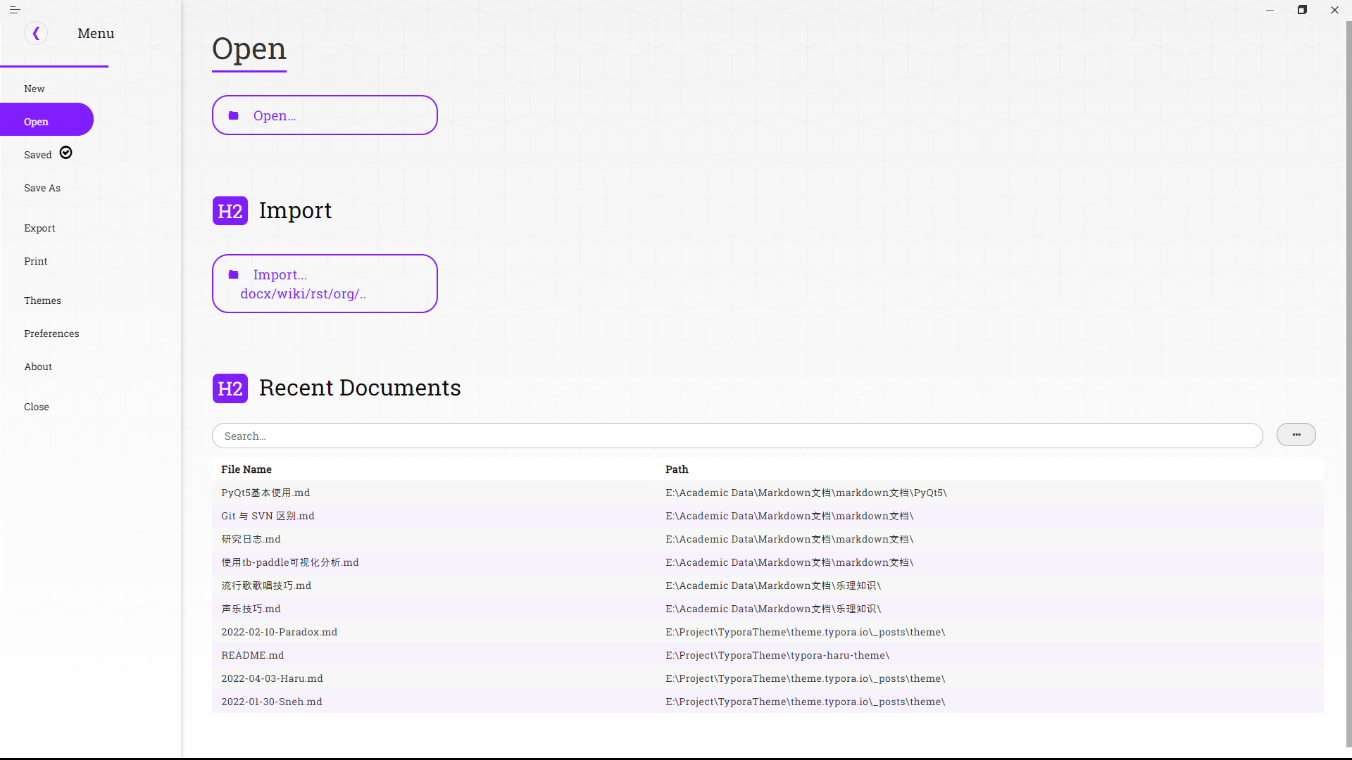Click H2 badge next to Import heading

[230, 211]
